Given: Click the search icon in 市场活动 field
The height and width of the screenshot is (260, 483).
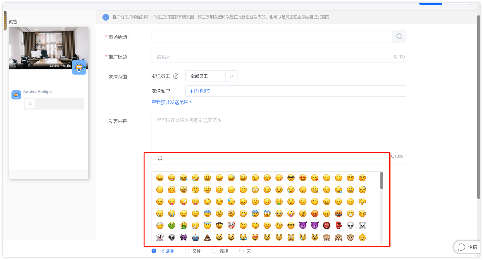Looking at the screenshot, I should pyautogui.click(x=399, y=36).
